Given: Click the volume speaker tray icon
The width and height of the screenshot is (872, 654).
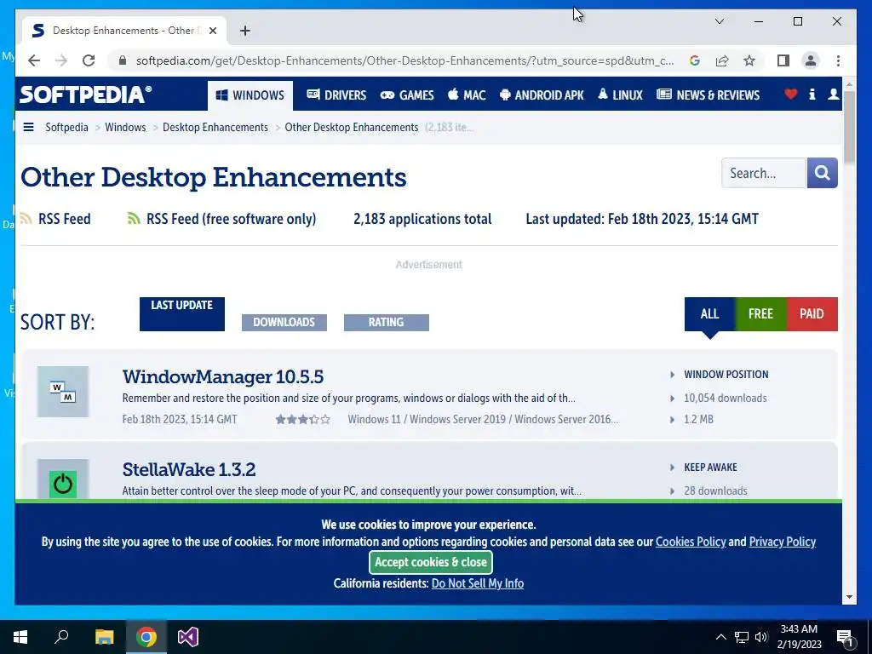Looking at the screenshot, I should coord(761,637).
